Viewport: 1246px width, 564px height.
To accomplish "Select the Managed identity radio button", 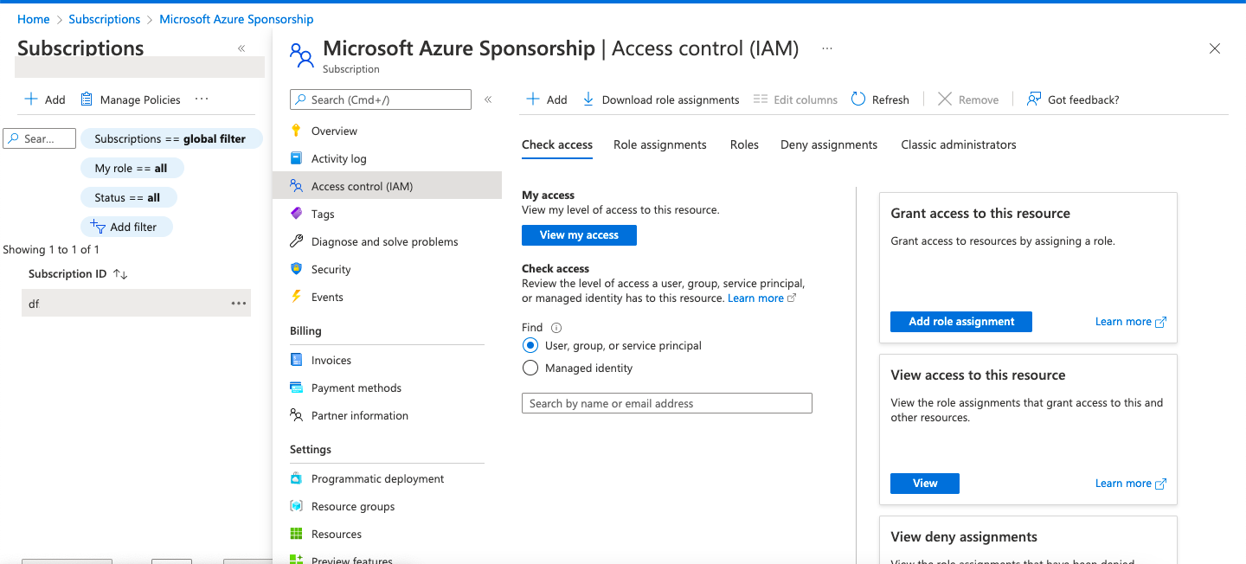I will tap(530, 368).
